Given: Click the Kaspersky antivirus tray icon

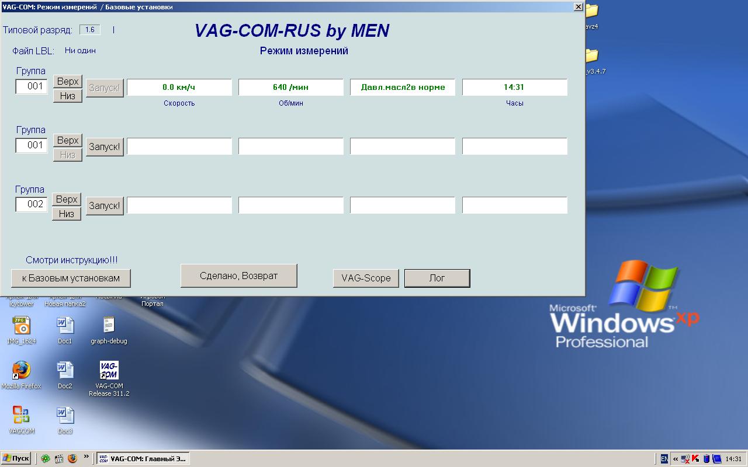Looking at the screenshot, I should tap(697, 459).
